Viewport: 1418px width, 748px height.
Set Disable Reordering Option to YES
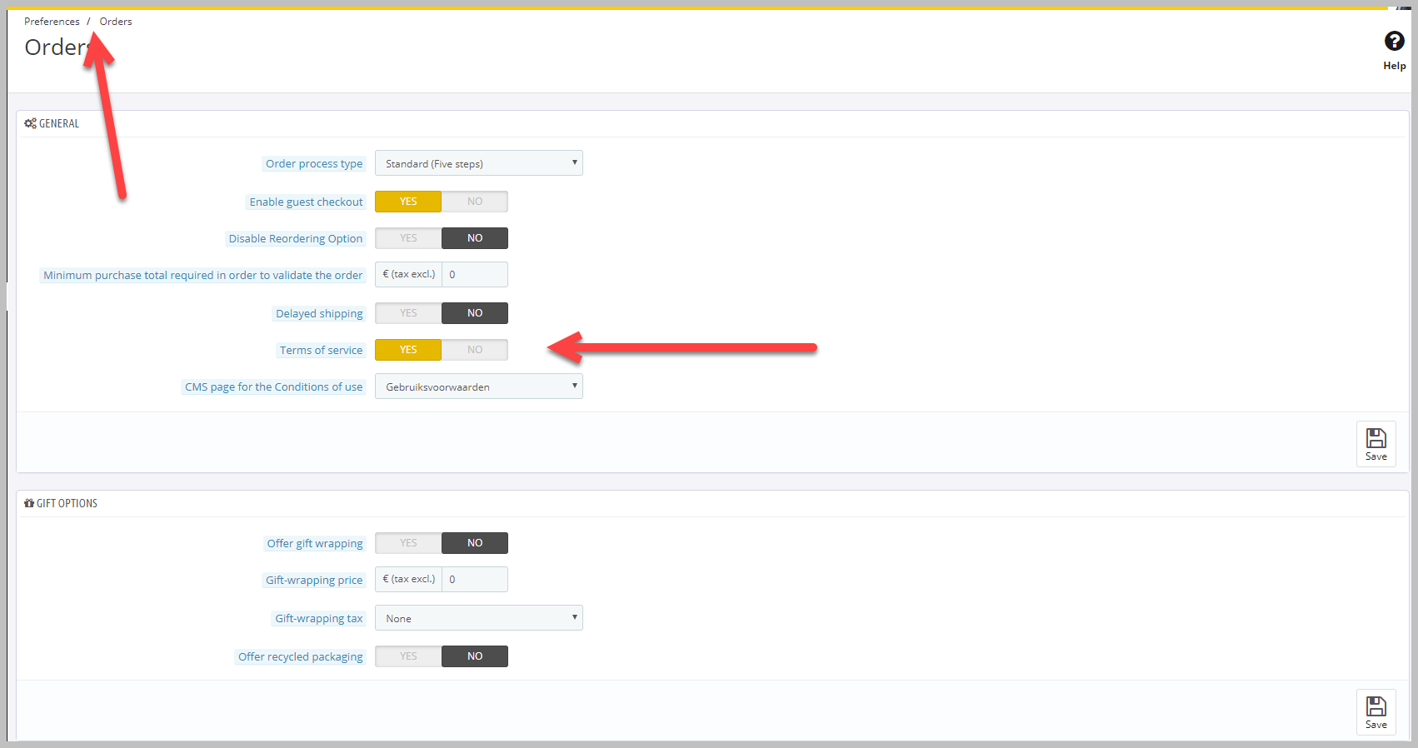coord(408,238)
